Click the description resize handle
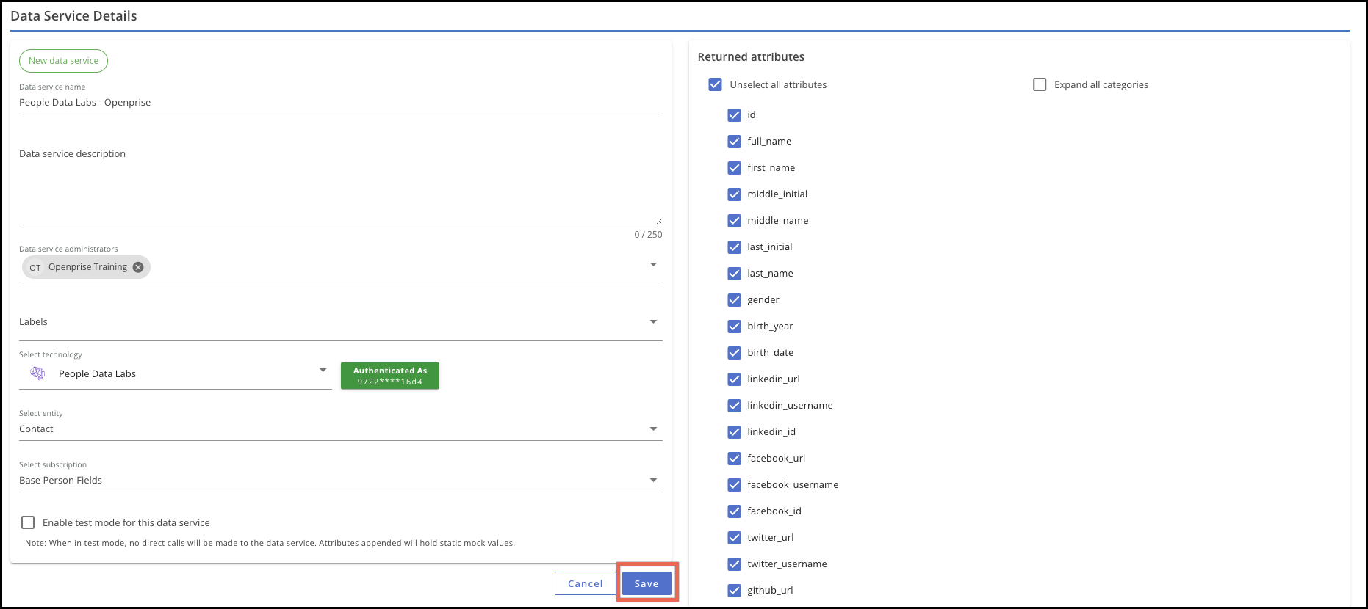Screen dimensions: 1368x609 [659, 221]
